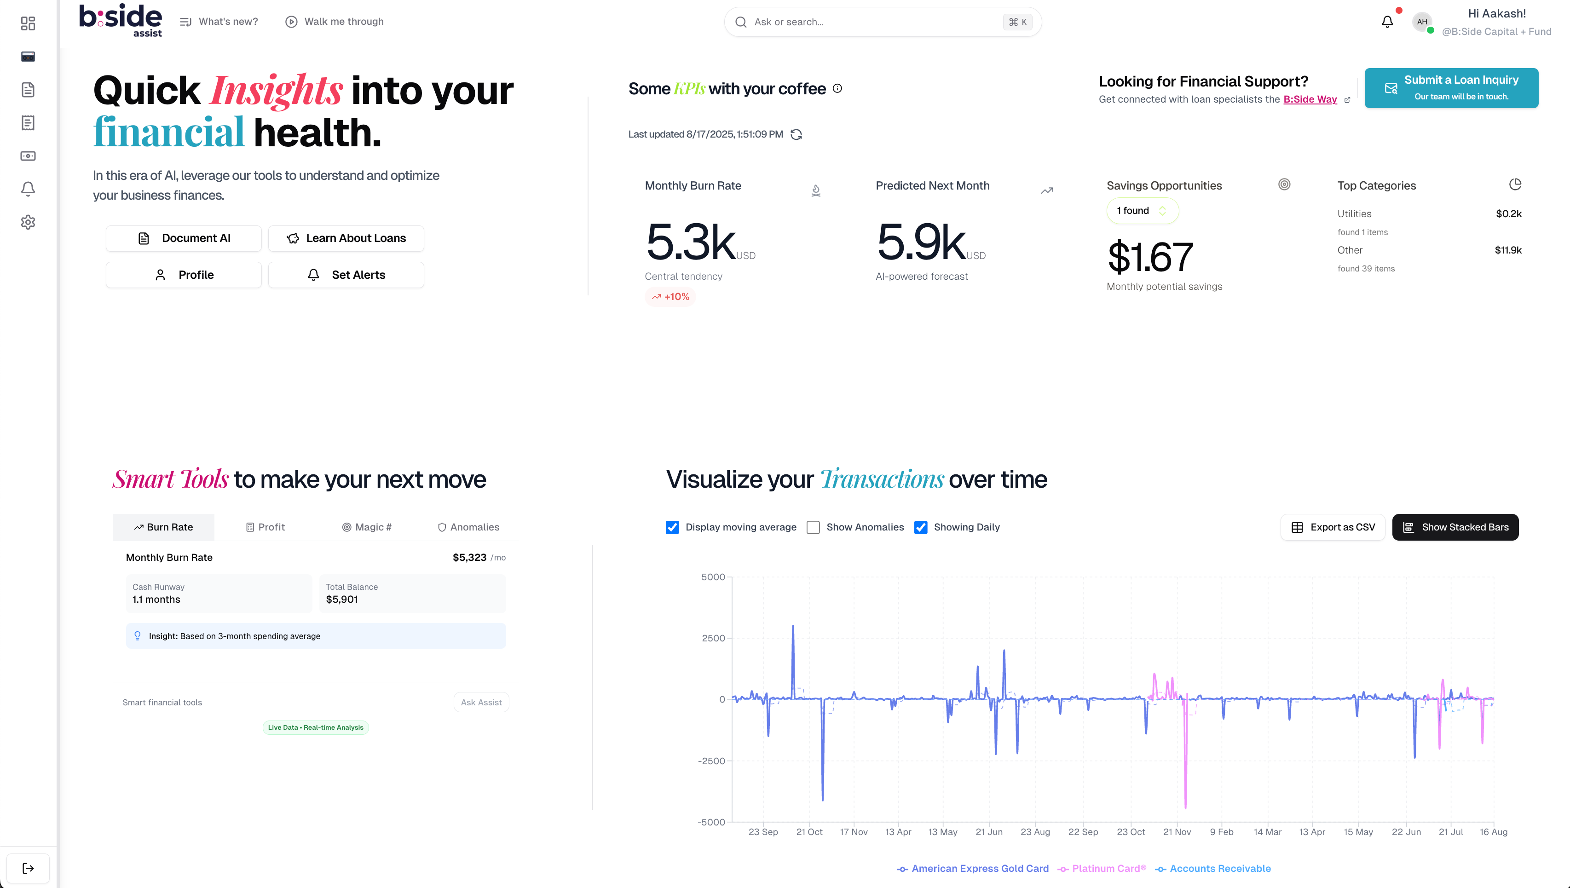Open the '1 found' savings opportunities dropdown
Viewport: 1570px width, 888px height.
pos(1142,210)
